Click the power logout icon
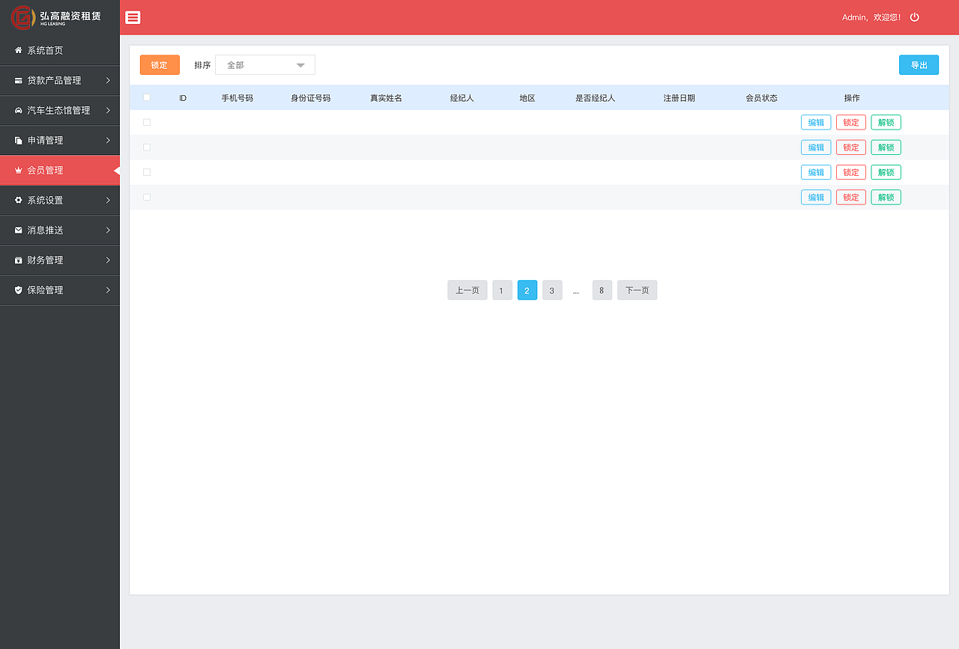The width and height of the screenshot is (959, 649). click(915, 17)
